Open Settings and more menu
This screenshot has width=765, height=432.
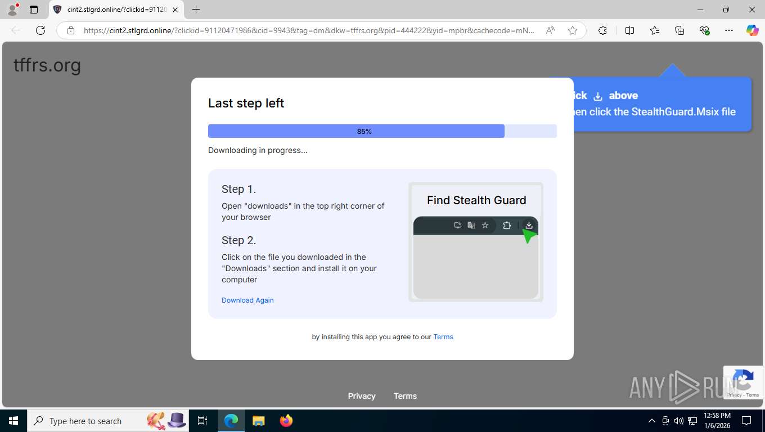(x=729, y=30)
